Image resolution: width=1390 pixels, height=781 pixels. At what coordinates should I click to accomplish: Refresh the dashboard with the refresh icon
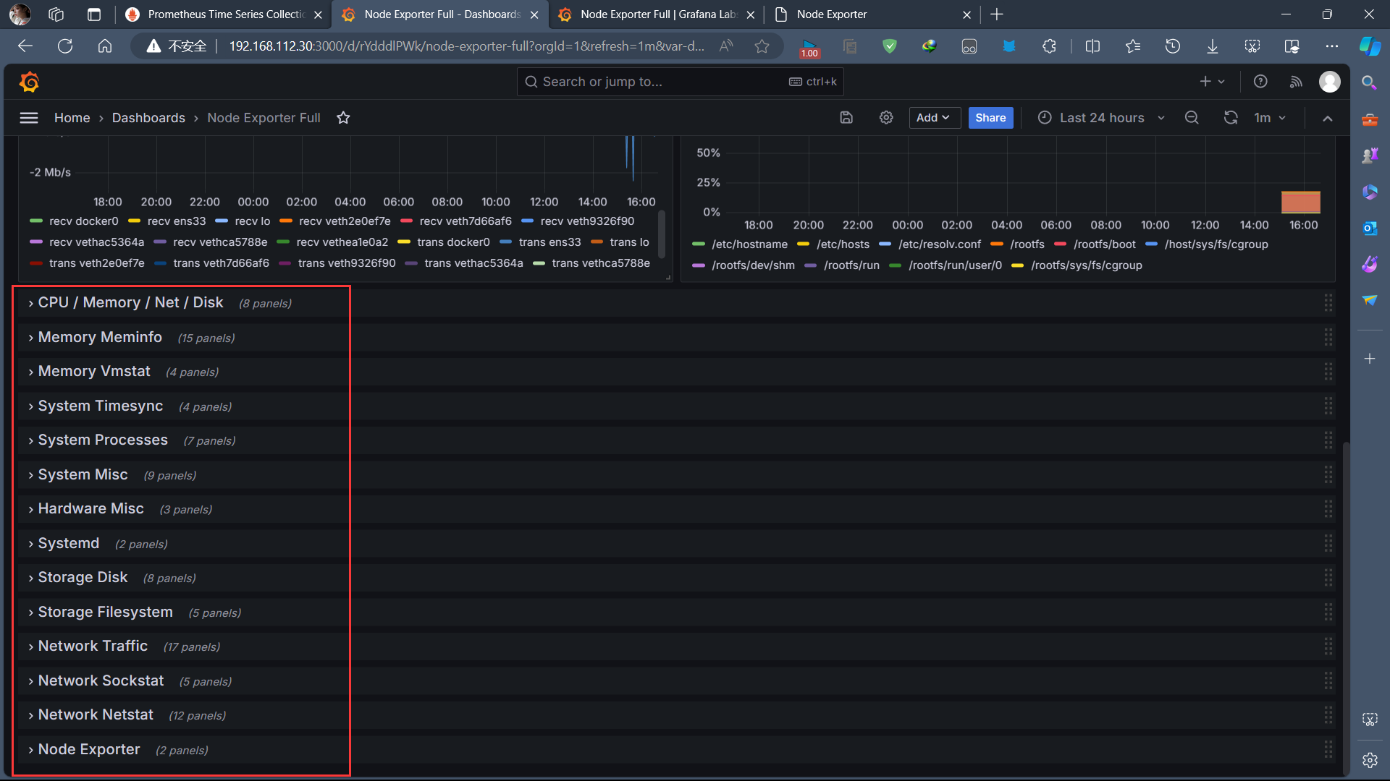[x=1231, y=117]
